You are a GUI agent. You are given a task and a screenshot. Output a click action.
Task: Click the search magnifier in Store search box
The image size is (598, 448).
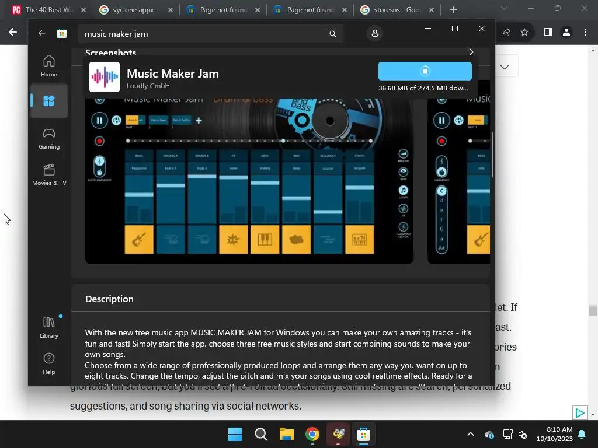click(x=332, y=34)
